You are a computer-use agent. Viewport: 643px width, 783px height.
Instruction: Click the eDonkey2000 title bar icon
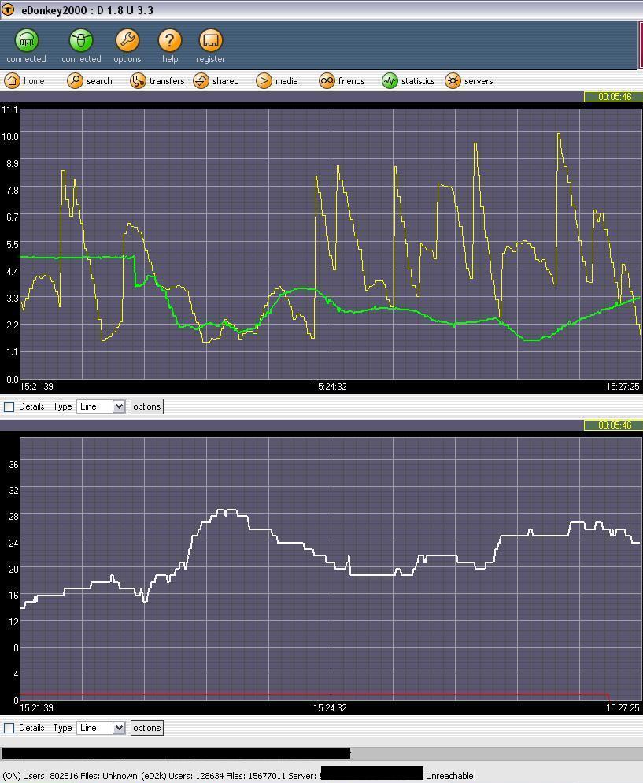8,9
